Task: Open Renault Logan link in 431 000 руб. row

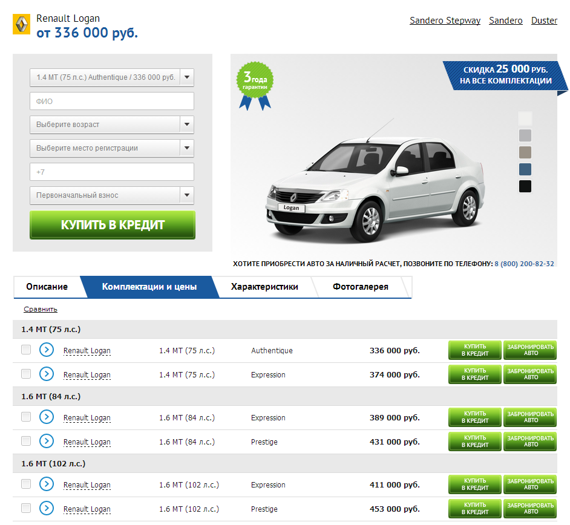Action: (87, 442)
